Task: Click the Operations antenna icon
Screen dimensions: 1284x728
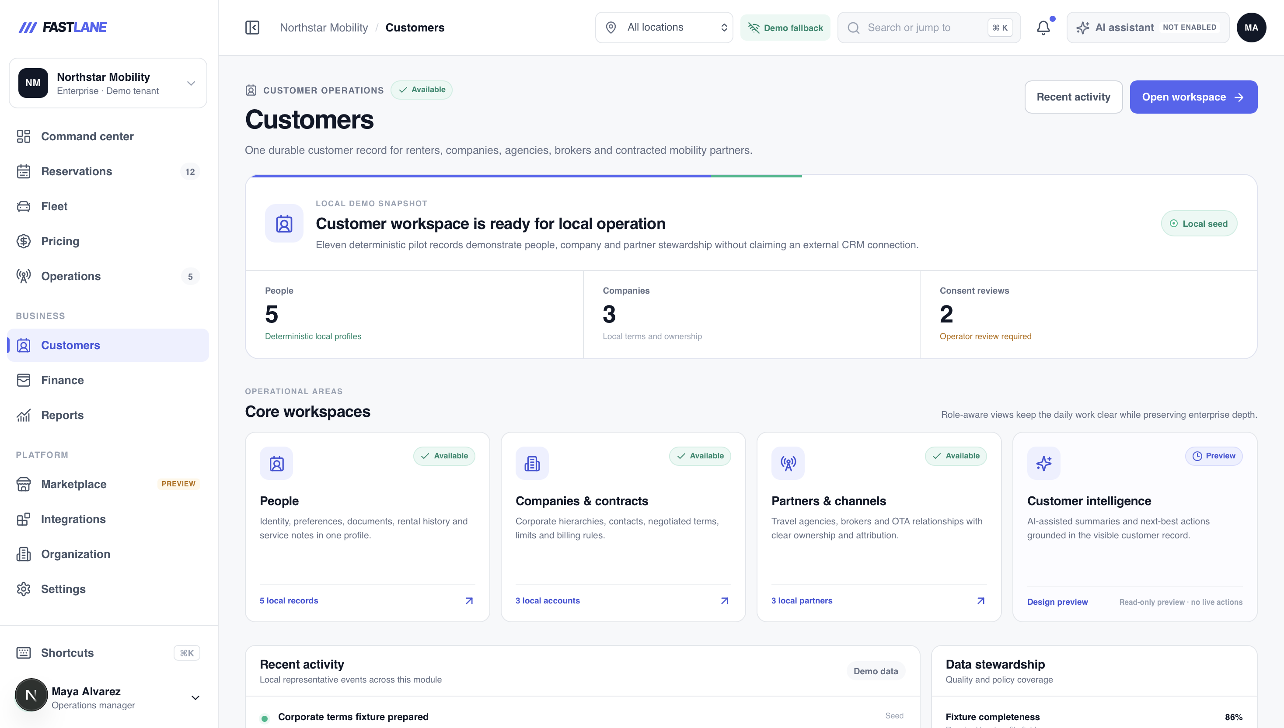Action: click(24, 277)
